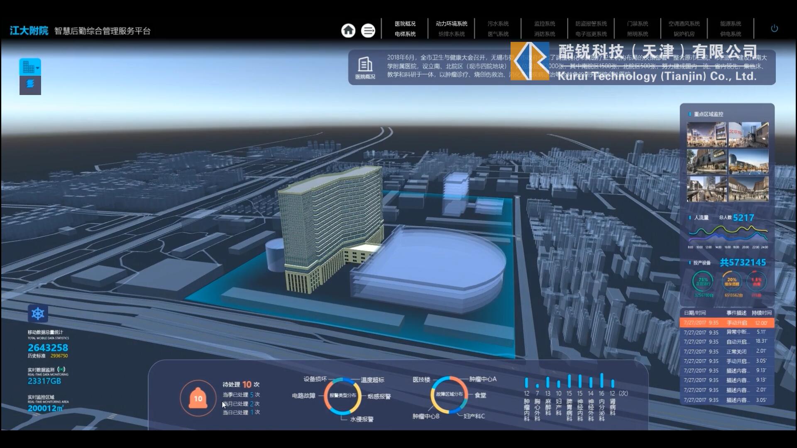Click 消防系统 navigation link
The height and width of the screenshot is (448, 797).
544,34
